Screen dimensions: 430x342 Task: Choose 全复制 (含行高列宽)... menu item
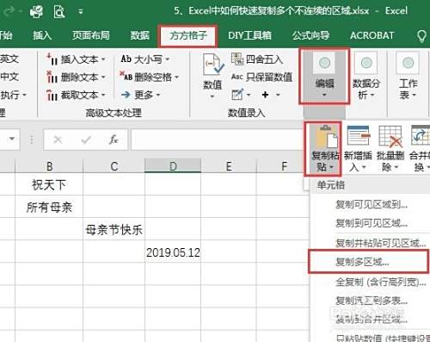click(x=381, y=283)
